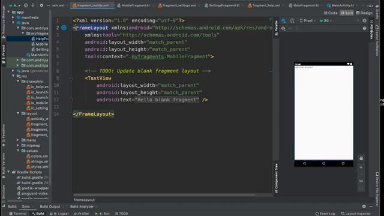Screen dimensions: 384x216
Task: Select ic_settings drawable file
Action: tap(37, 108)
